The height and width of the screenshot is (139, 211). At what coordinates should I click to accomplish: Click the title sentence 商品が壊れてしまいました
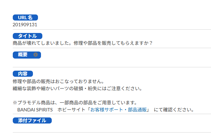[x=43, y=43]
